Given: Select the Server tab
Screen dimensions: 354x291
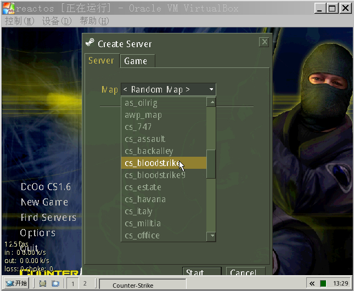Looking at the screenshot, I should [102, 61].
